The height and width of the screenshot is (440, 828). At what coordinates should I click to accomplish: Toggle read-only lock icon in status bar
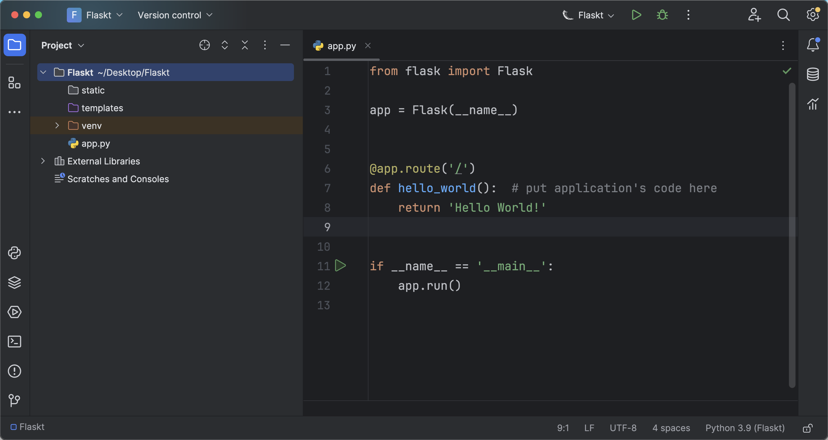[x=808, y=428]
